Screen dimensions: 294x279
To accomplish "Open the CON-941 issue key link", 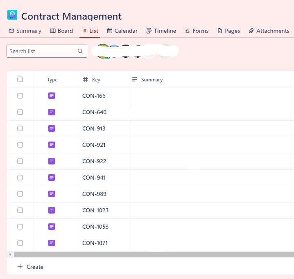I will pyautogui.click(x=94, y=178).
